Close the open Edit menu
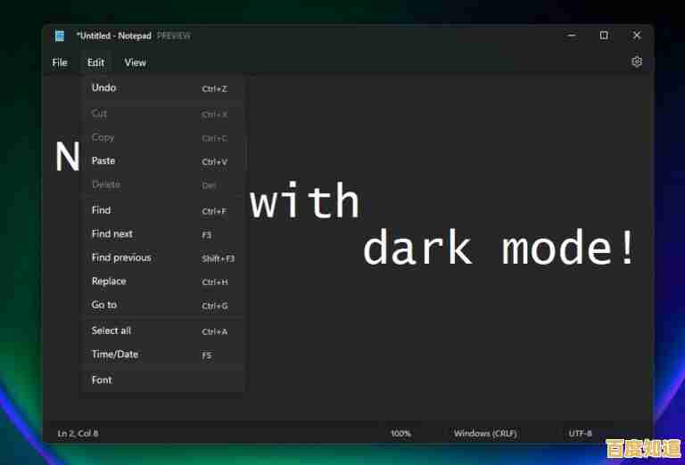The width and height of the screenshot is (685, 465). pos(95,62)
